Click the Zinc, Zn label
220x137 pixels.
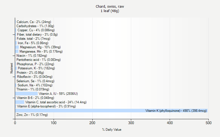(x=32, y=115)
